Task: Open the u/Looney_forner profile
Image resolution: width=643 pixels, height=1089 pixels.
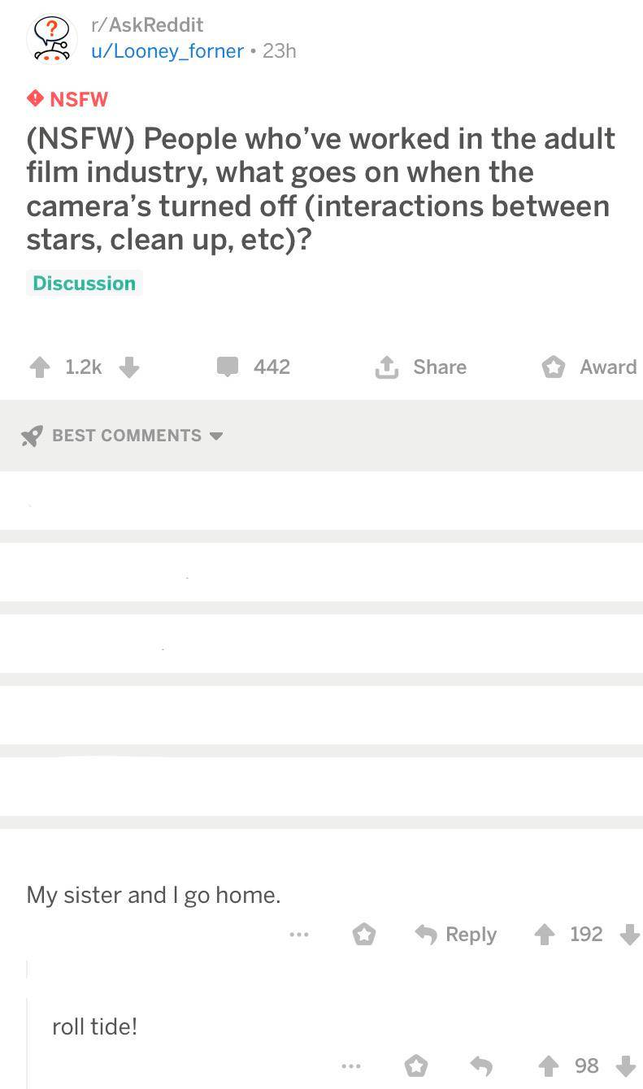Action: pyautogui.click(x=167, y=51)
